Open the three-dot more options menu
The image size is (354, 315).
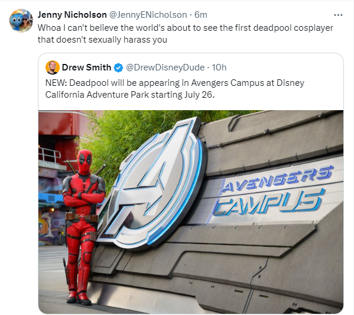pyautogui.click(x=338, y=15)
